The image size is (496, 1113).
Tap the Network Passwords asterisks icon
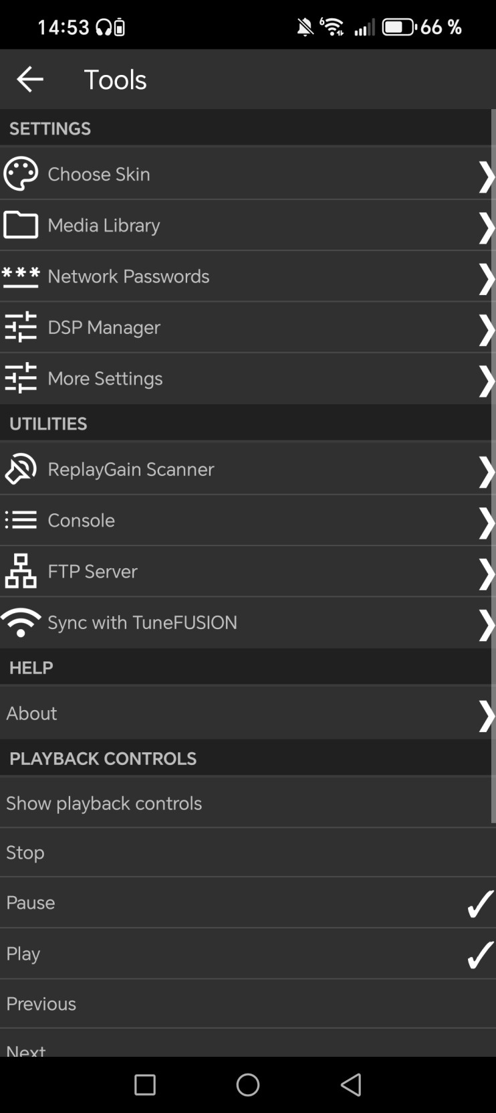21,276
